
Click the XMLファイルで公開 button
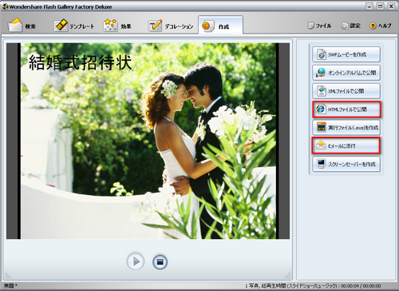coord(346,91)
